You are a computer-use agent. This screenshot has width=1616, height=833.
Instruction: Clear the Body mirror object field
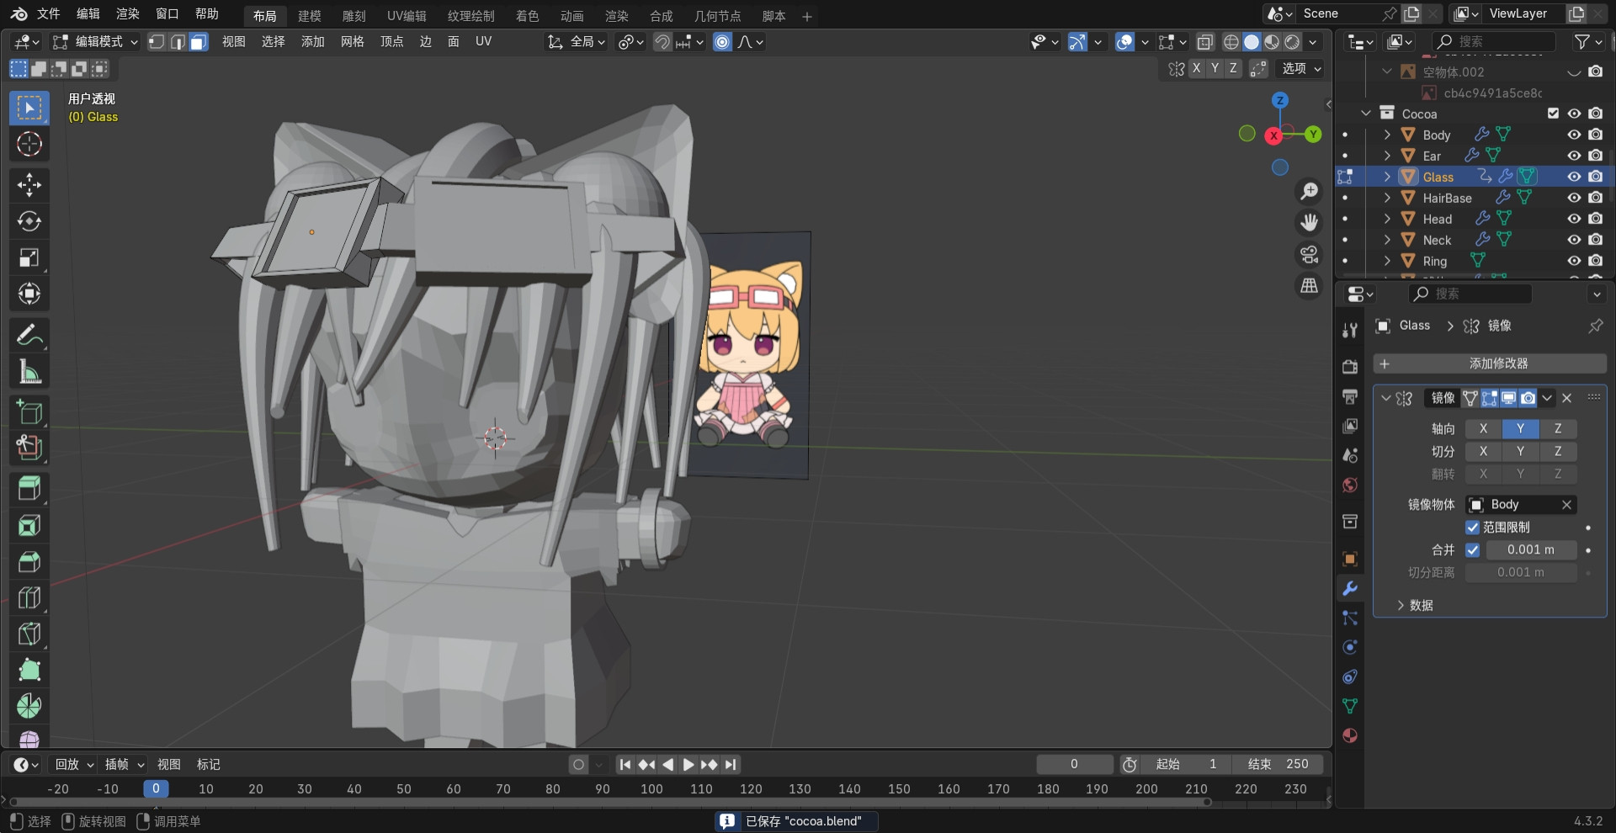tap(1566, 505)
